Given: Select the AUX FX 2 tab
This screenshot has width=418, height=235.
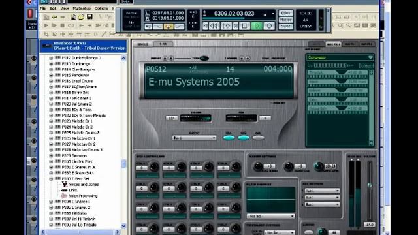Looking at the screenshot, I should click(350, 44).
